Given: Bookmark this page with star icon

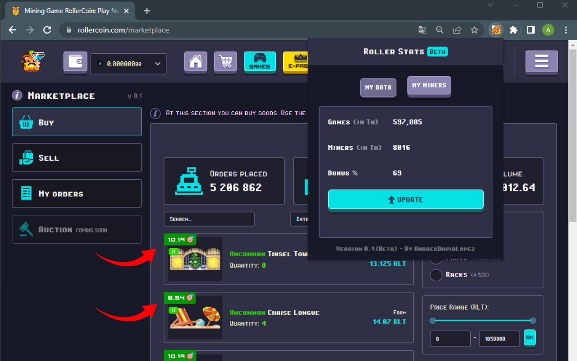Looking at the screenshot, I should pyautogui.click(x=474, y=30).
